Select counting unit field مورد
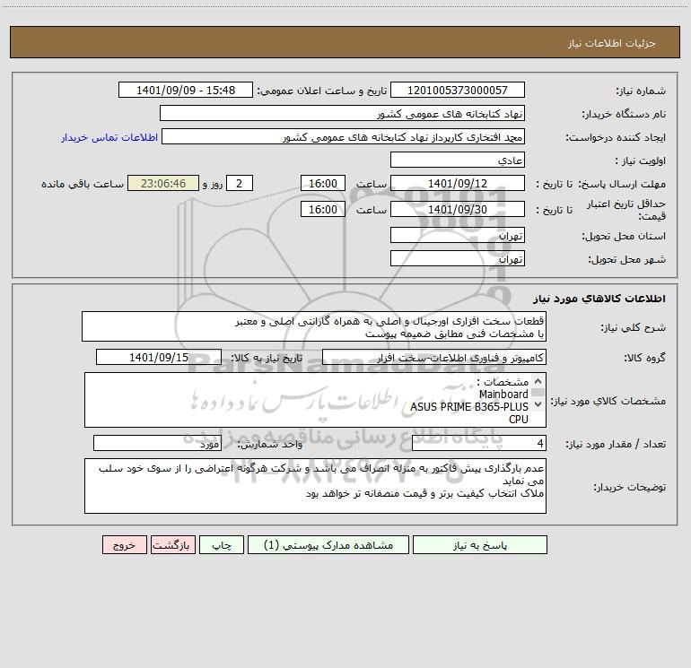This screenshot has height=668, width=691. (157, 444)
